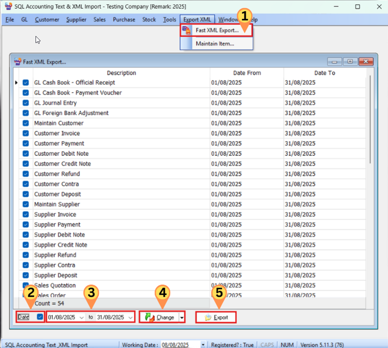388x348 pixels.
Task: Open the Customer menu
Action: tap(47, 20)
